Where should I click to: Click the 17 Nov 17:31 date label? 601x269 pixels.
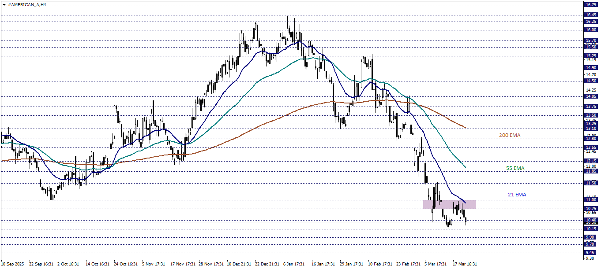tap(183, 264)
